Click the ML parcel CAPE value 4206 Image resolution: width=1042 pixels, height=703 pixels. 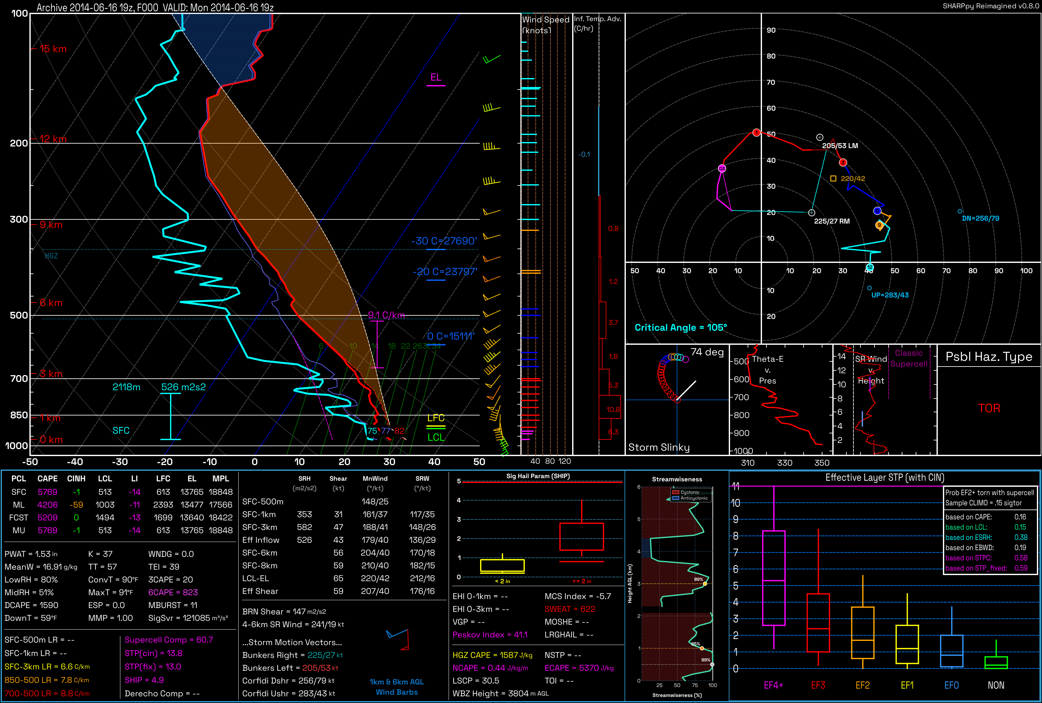(48, 505)
